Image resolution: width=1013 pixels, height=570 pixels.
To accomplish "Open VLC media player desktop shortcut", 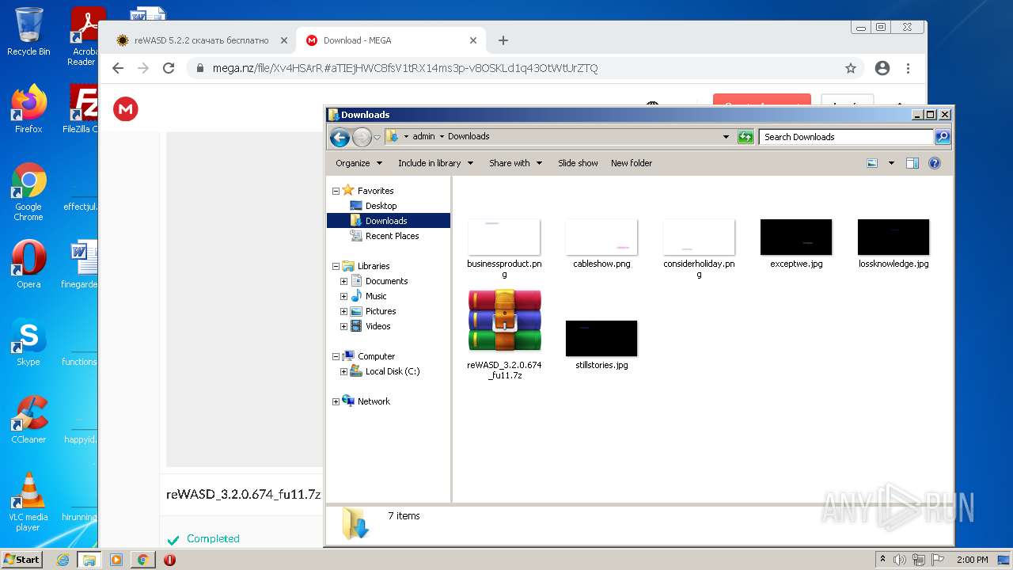I will tap(28, 501).
